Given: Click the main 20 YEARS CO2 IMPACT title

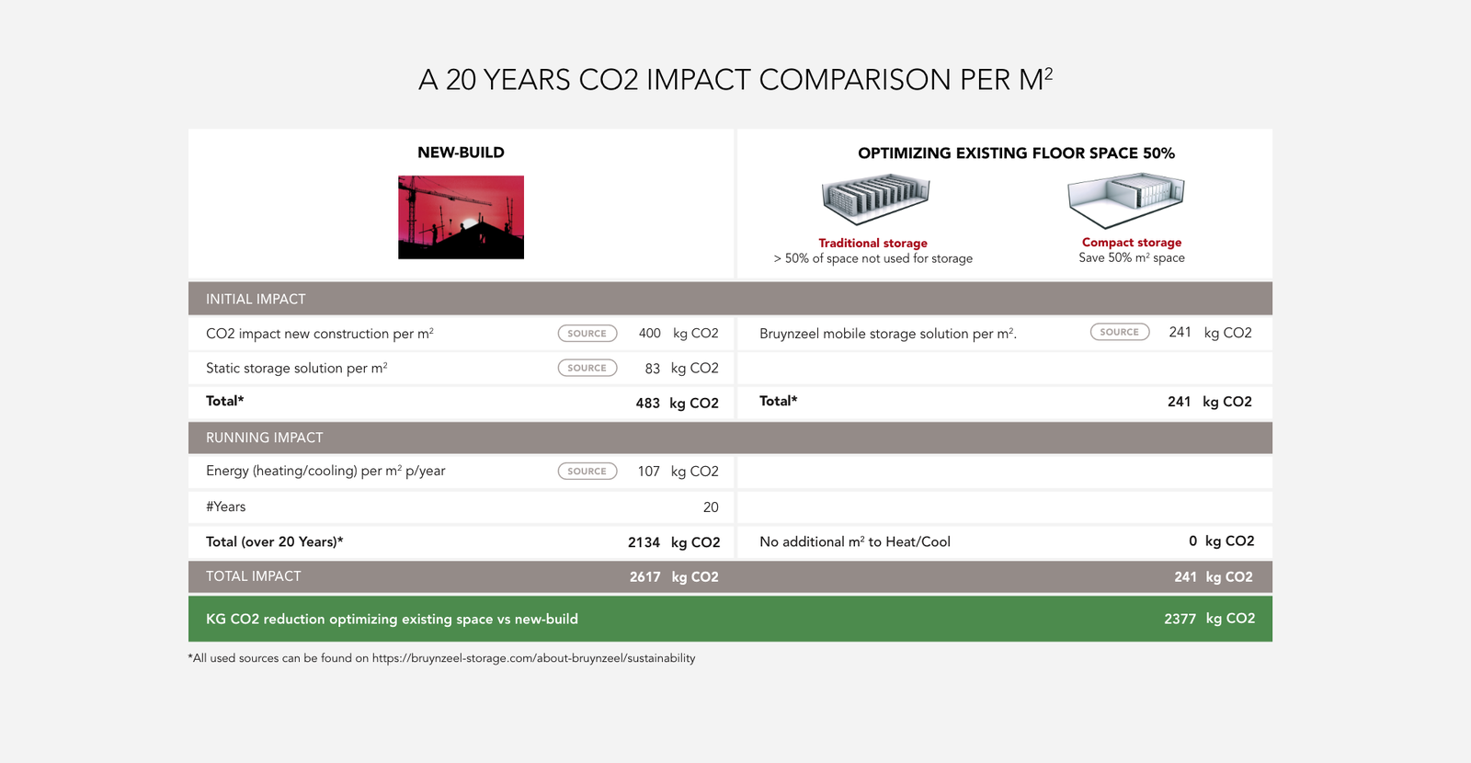Looking at the screenshot, I should click(x=735, y=80).
